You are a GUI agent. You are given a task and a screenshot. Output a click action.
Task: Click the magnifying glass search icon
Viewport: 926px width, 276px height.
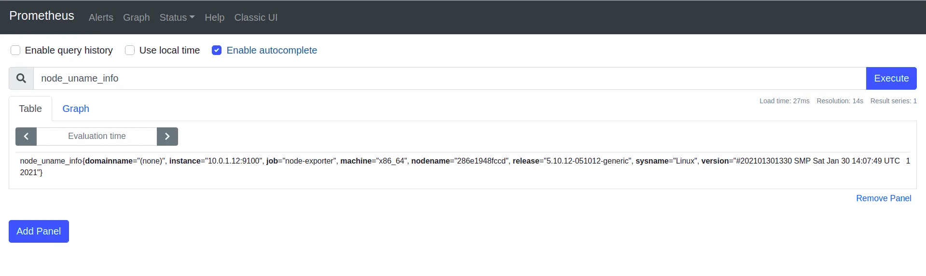click(x=21, y=78)
